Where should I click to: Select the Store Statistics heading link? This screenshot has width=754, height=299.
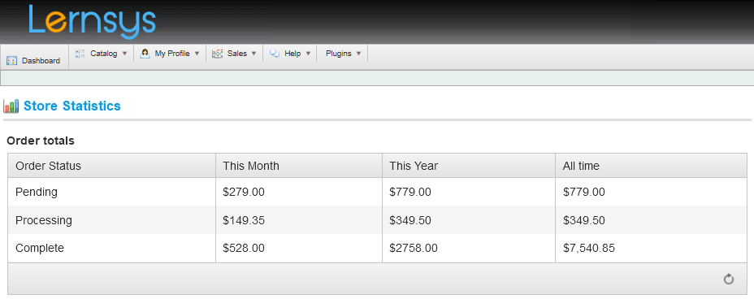click(72, 106)
